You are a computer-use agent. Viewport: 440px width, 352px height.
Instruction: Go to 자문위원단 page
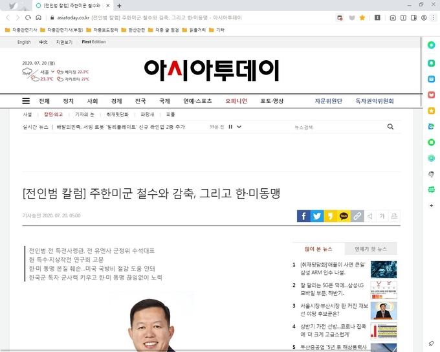(329, 101)
